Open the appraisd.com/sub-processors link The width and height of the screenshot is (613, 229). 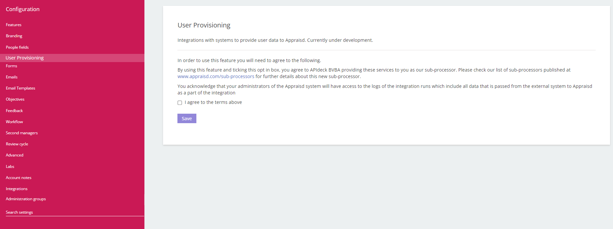pyautogui.click(x=216, y=76)
